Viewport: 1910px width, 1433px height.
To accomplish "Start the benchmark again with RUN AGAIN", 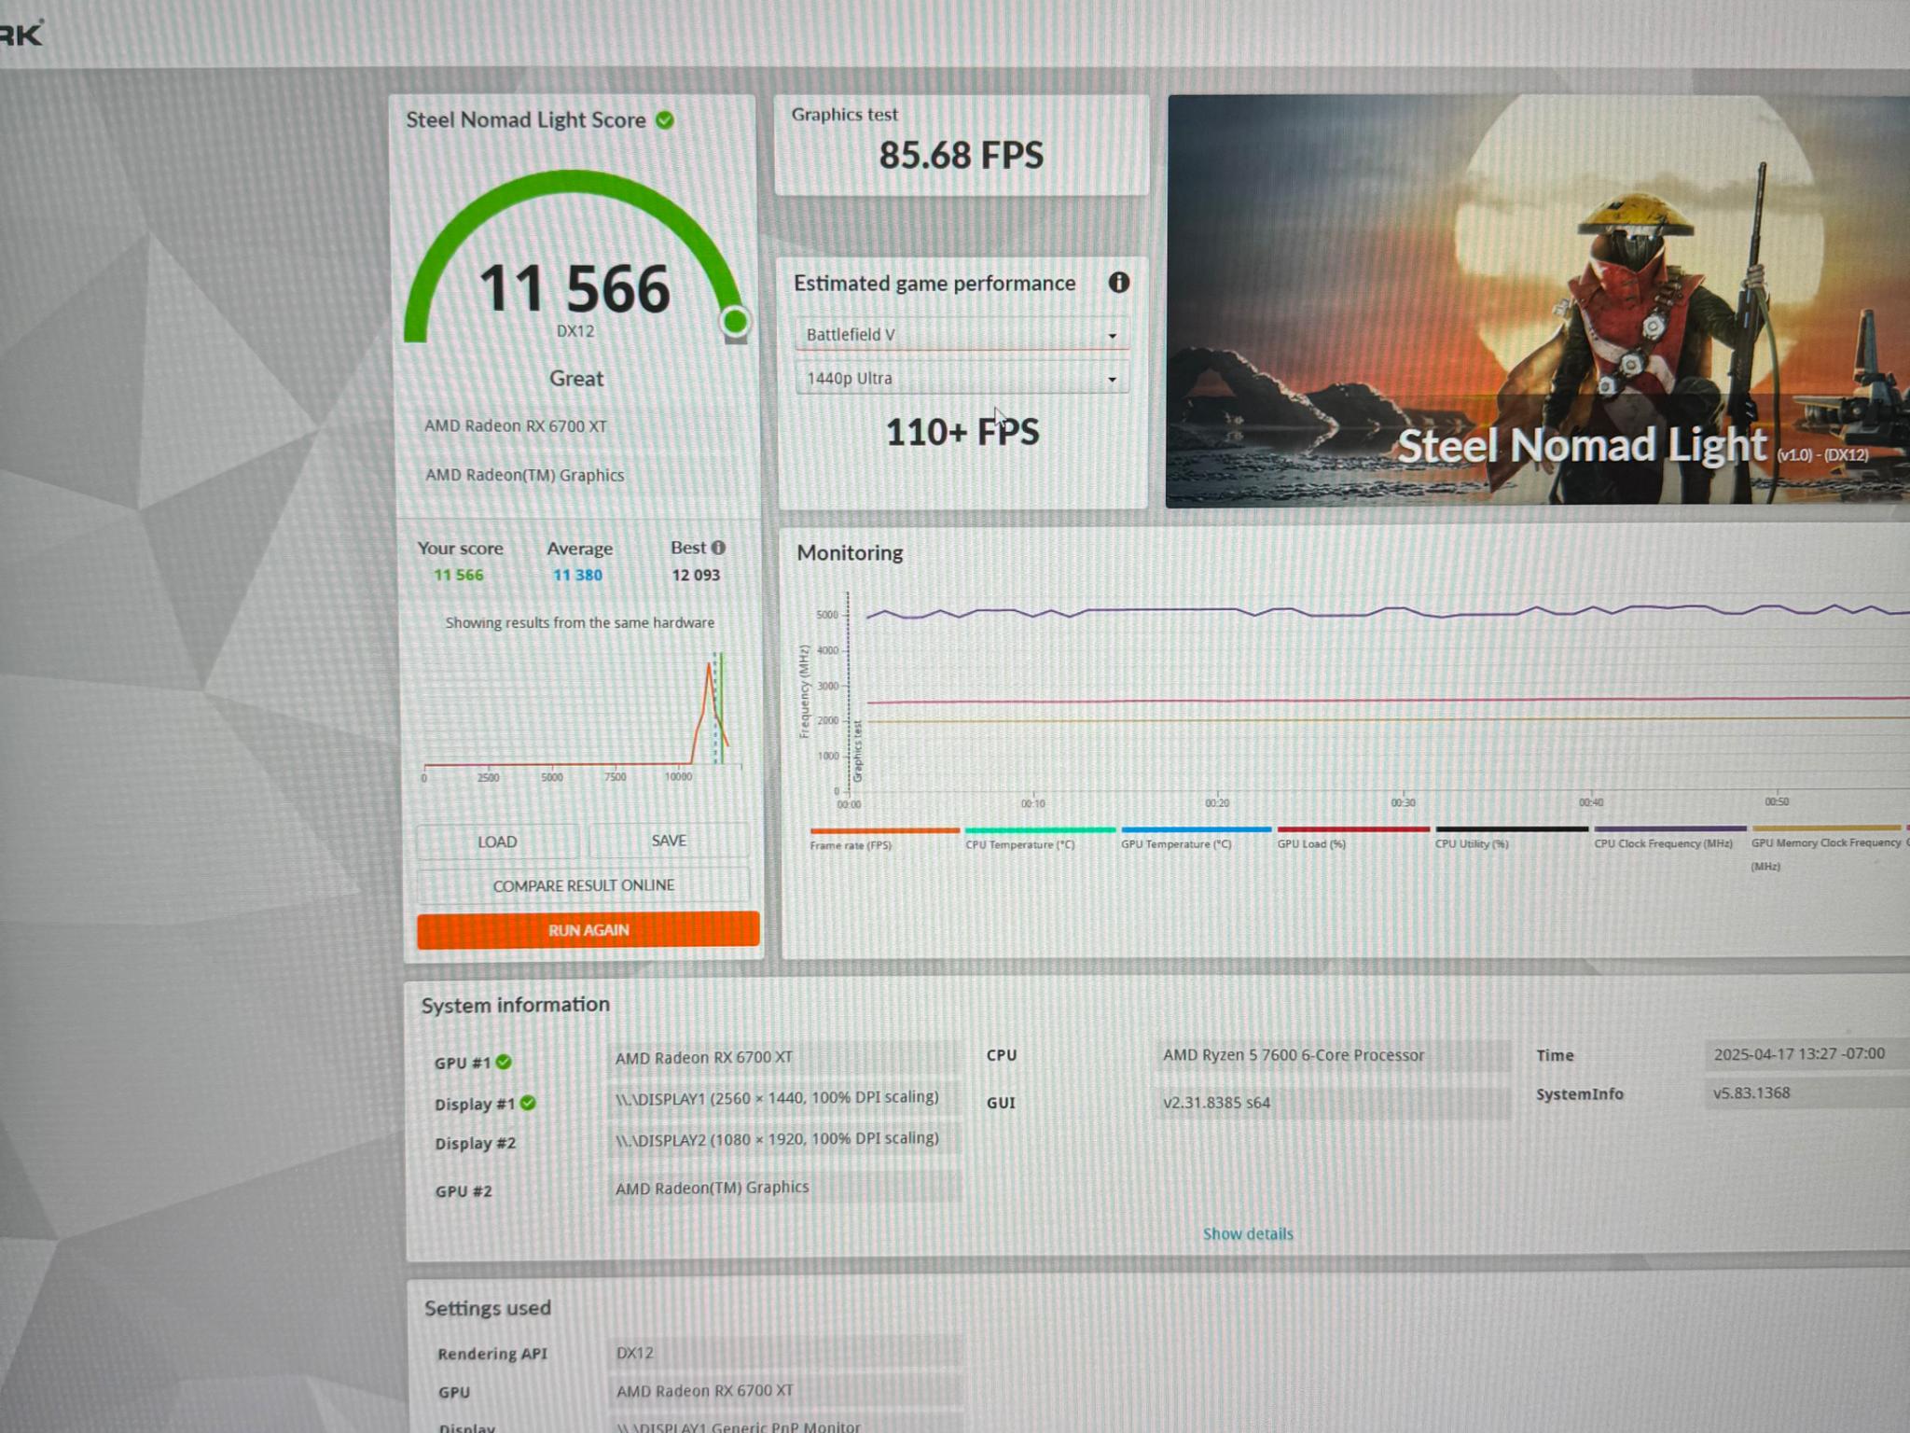I will (x=588, y=930).
